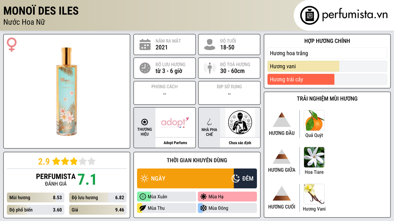Click the adopt brand logo image
The height and width of the screenshot is (221, 394).
point(175,122)
